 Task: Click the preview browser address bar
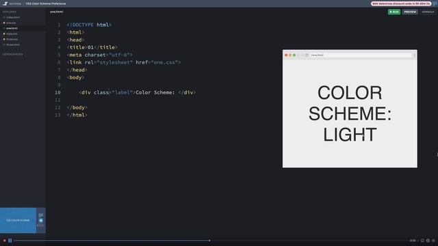click(x=361, y=55)
